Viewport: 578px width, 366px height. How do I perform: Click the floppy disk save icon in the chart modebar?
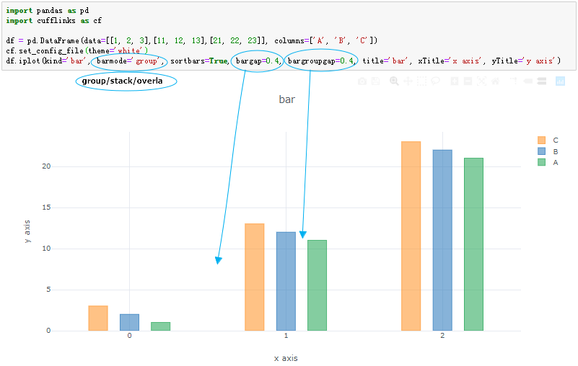(x=376, y=81)
